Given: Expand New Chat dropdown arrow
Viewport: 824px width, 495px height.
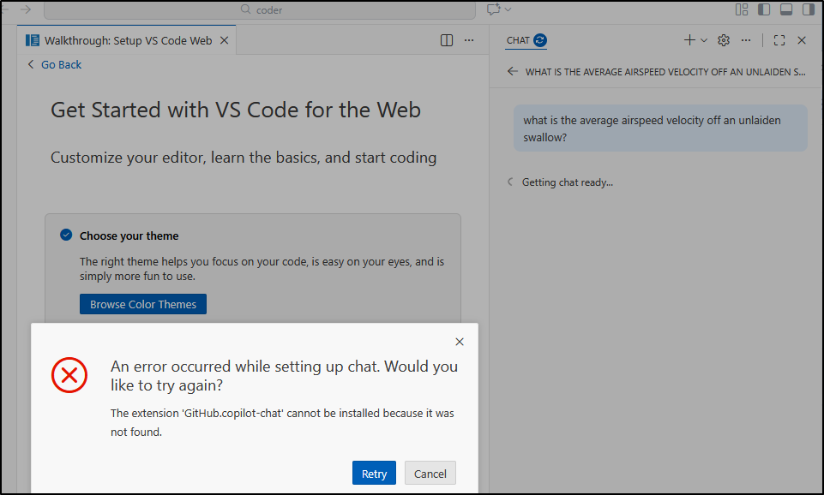Looking at the screenshot, I should 705,40.
